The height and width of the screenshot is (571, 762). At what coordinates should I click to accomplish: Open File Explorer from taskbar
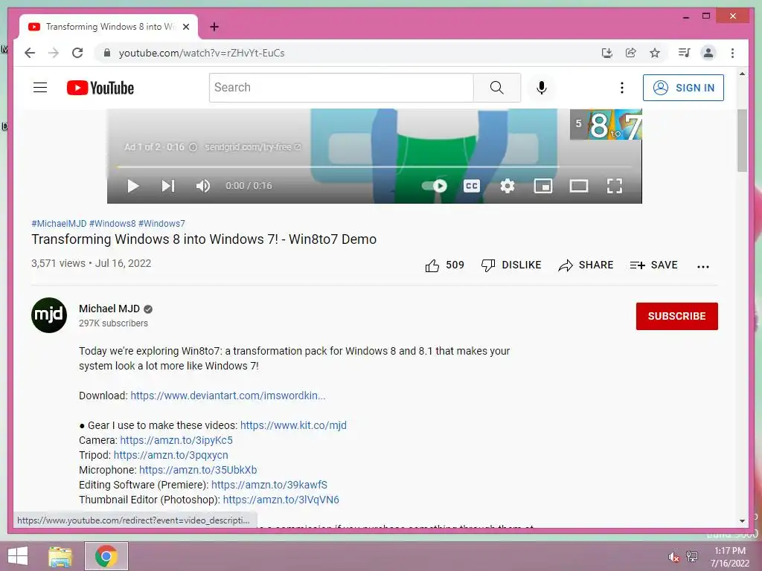tap(60, 556)
